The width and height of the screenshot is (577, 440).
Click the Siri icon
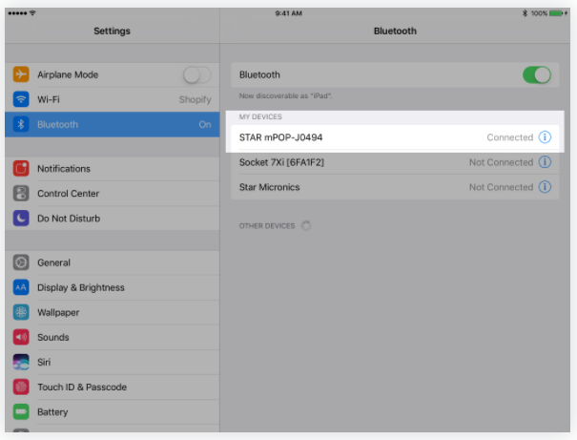(21, 362)
